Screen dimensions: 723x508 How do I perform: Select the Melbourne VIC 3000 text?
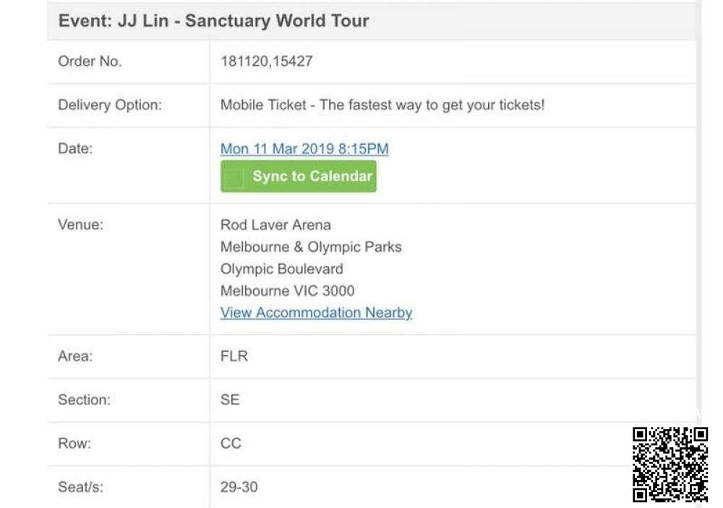coord(287,291)
